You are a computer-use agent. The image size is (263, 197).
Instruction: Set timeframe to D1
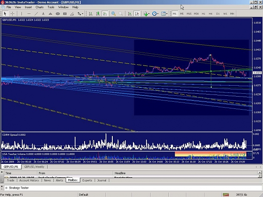point(218,14)
